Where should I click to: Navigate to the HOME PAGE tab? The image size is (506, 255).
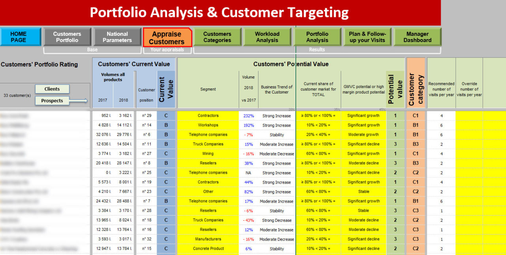pos(20,36)
